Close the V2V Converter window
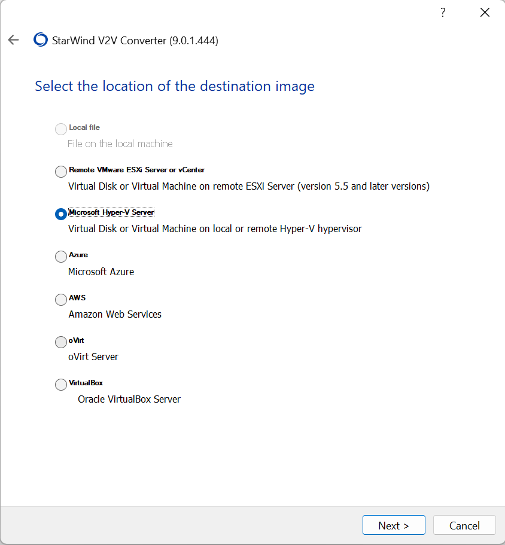505x545 pixels. [485, 13]
